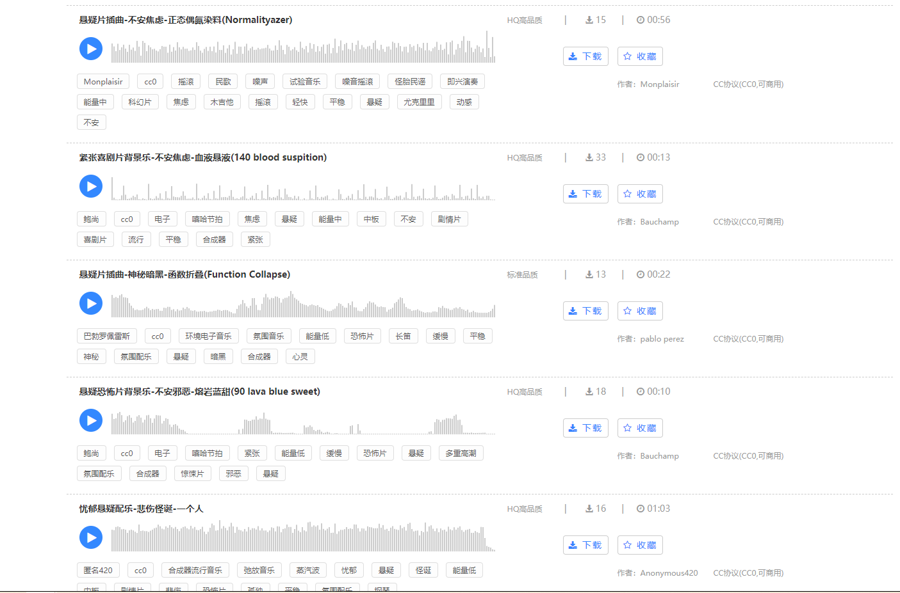The width and height of the screenshot is (900, 593).
Task: Select the 驰放音乐 tag
Action: click(259, 570)
